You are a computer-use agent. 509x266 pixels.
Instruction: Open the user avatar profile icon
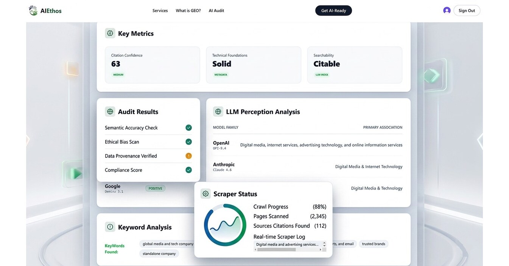click(x=447, y=11)
